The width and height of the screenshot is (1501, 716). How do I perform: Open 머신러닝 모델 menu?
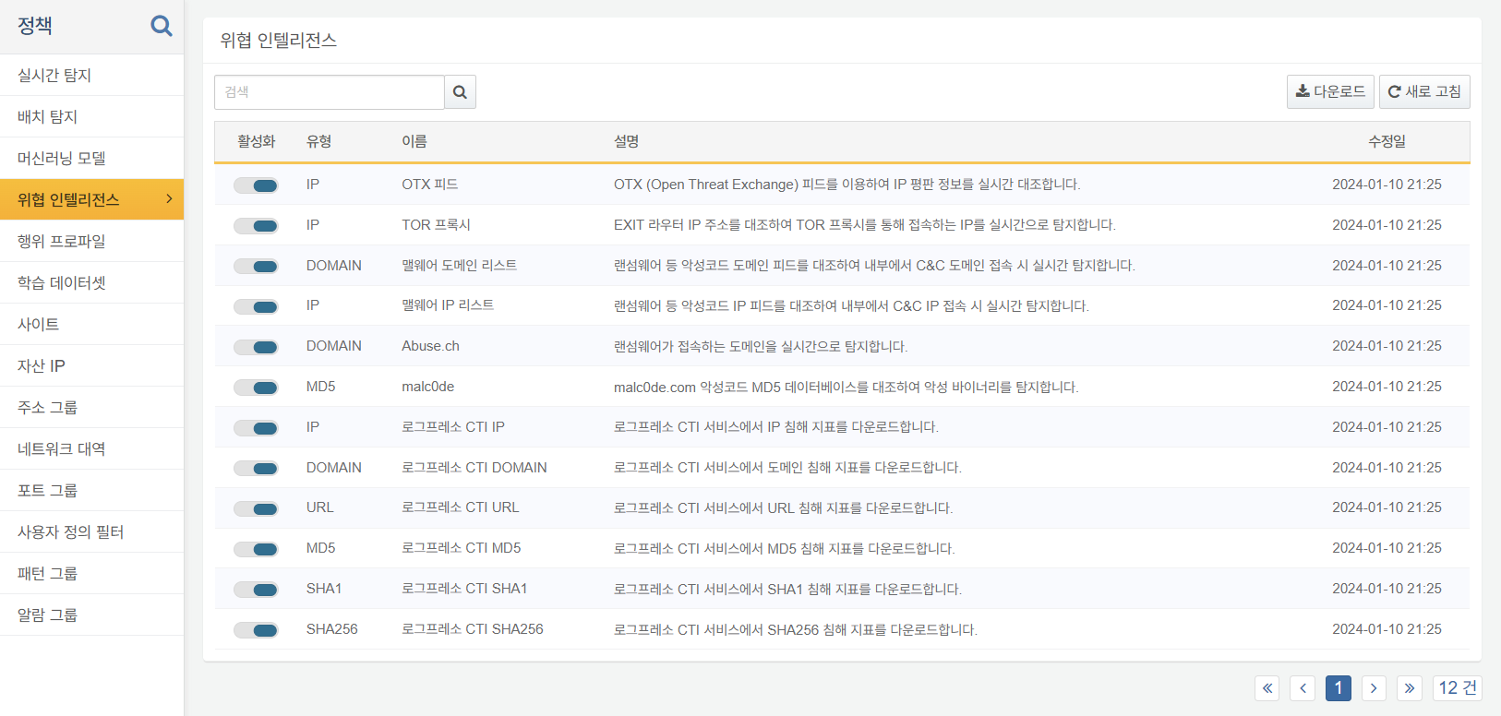(x=91, y=158)
